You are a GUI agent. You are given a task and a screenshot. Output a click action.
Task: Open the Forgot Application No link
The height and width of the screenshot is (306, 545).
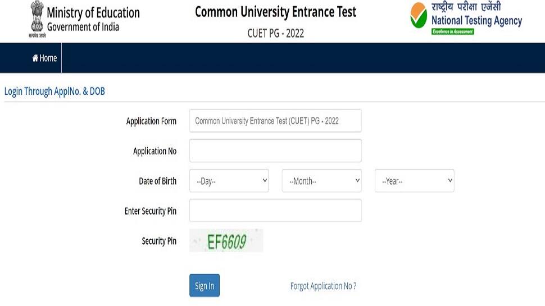point(323,286)
